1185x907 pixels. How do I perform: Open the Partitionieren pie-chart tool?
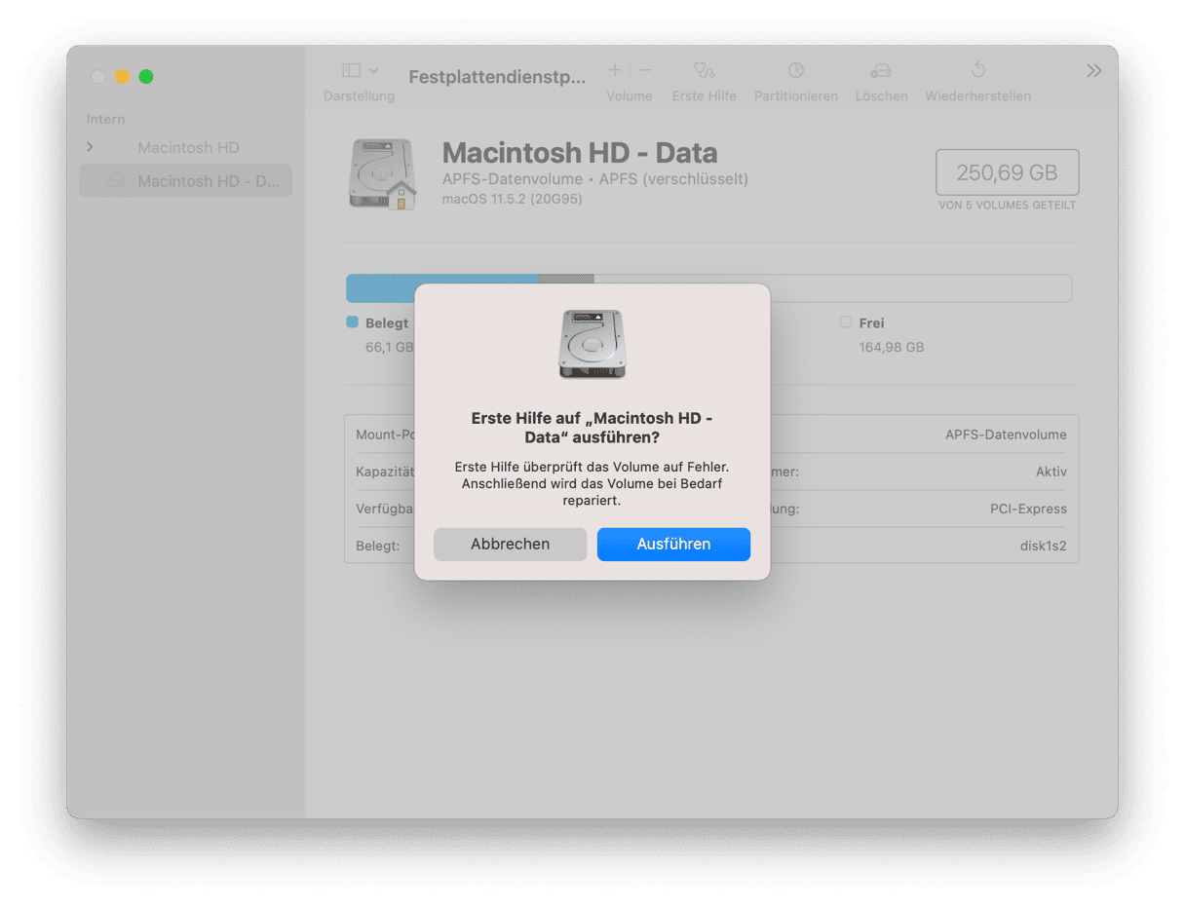click(x=796, y=70)
